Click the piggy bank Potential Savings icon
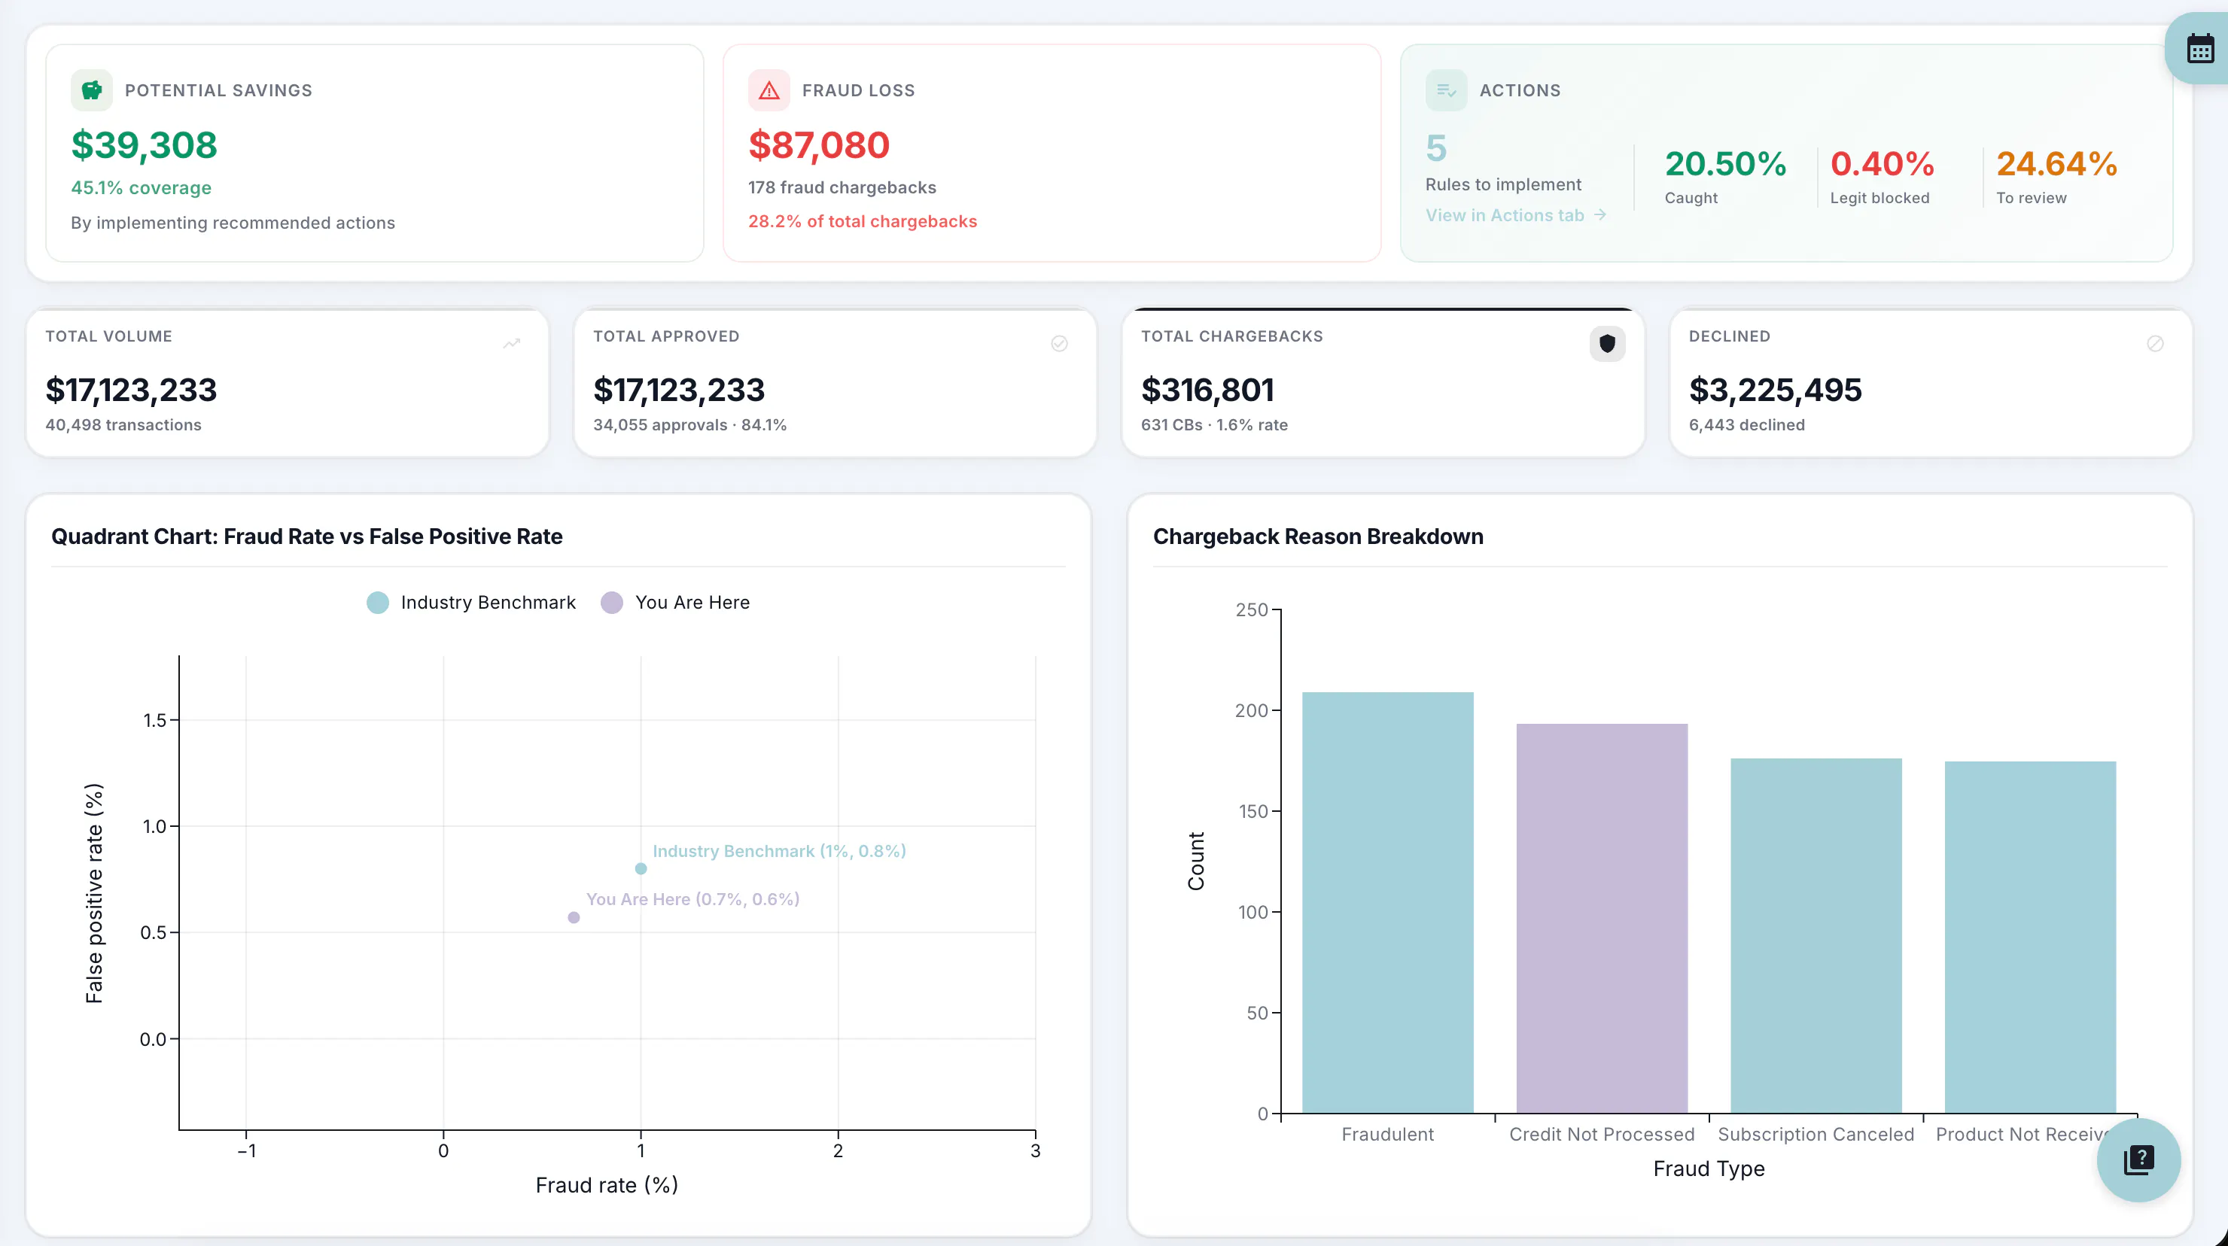The image size is (2228, 1246). click(92, 90)
